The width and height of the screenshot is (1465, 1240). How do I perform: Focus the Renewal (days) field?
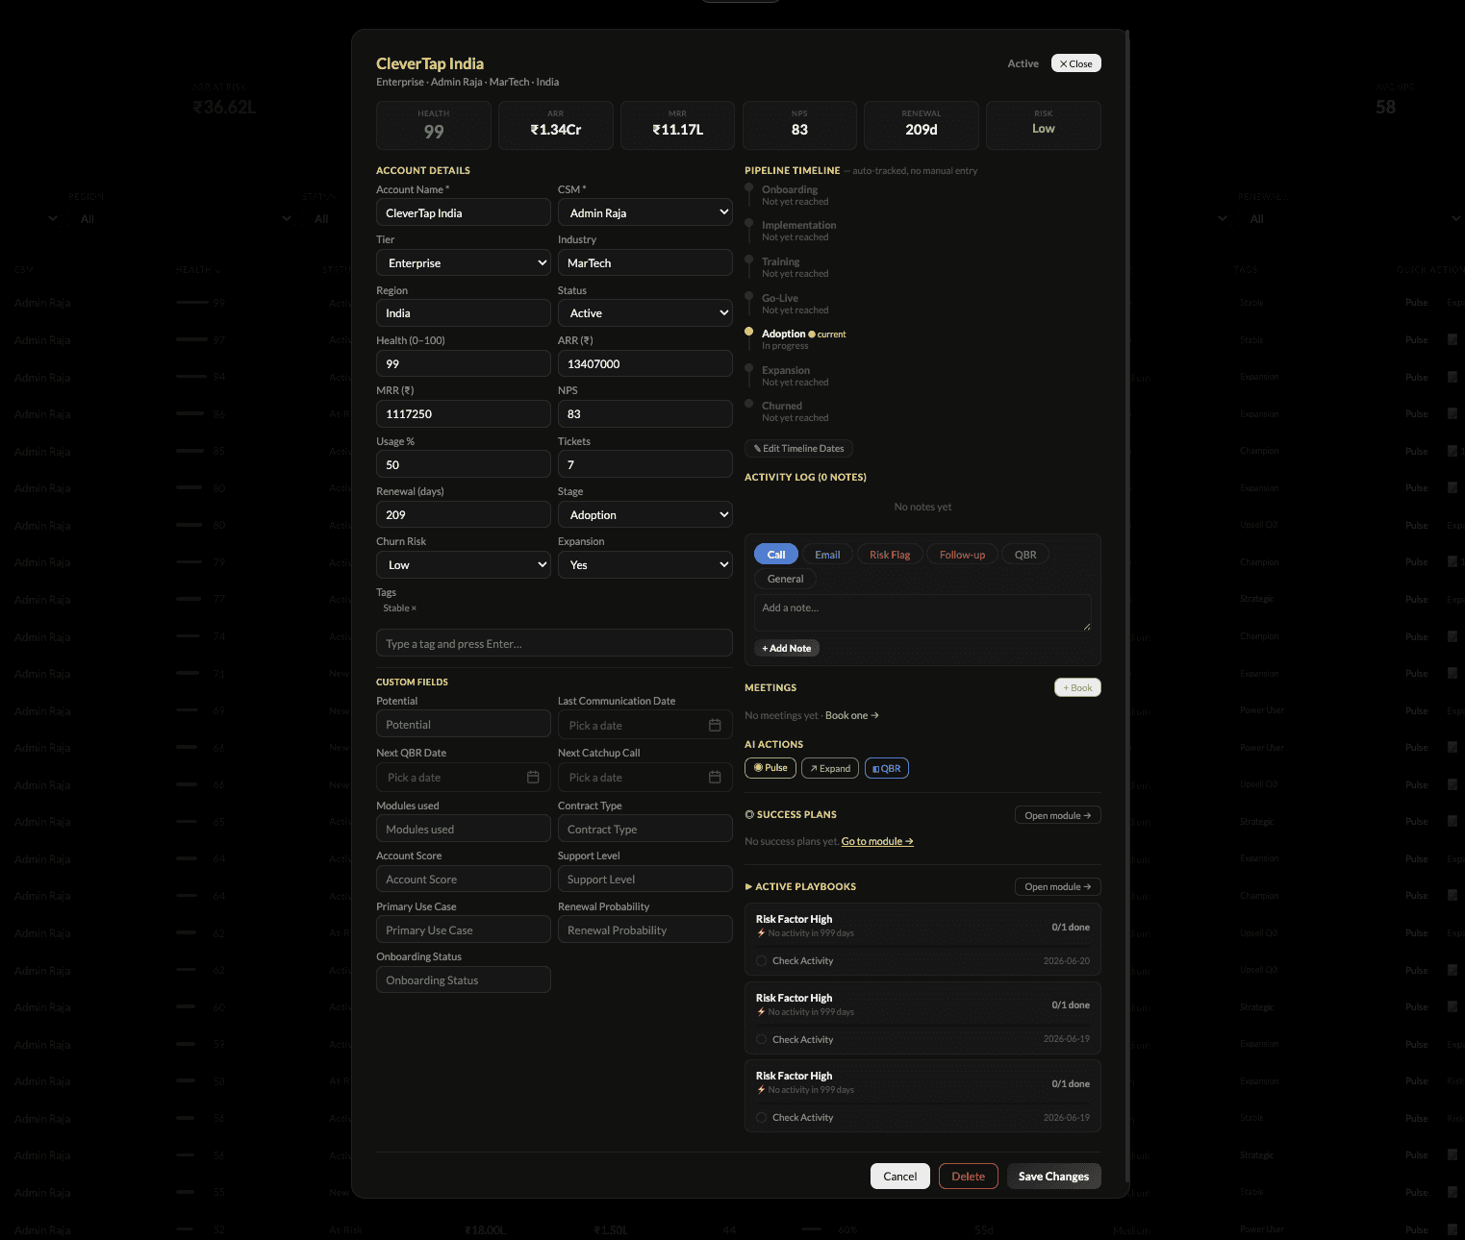click(464, 514)
